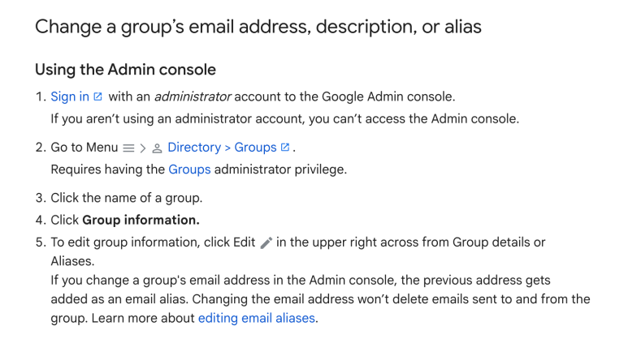Click the italic word administrator in step 1
The height and width of the screenshot is (356, 624).
[193, 97]
